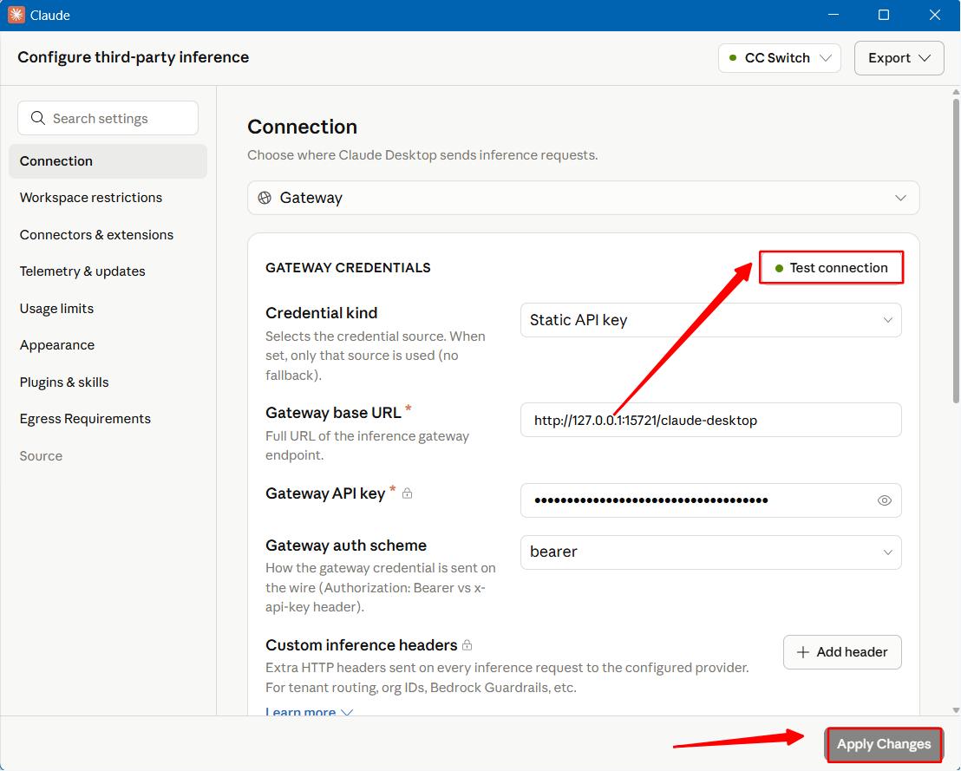The width and height of the screenshot is (961, 771).
Task: Click the globe icon beside Gateway
Action: [265, 198]
